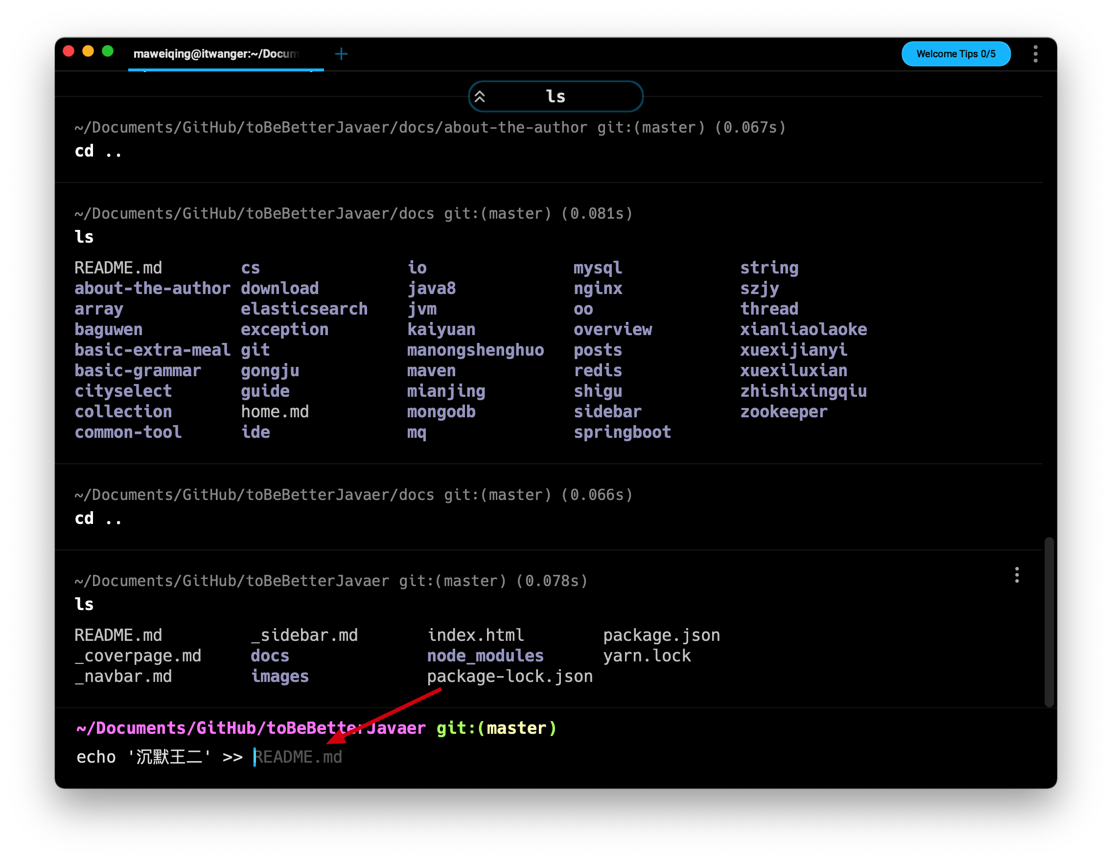Screen dimensions: 1112x861
Task: Click the Welcome Tips 0/5 button
Action: tap(955, 54)
